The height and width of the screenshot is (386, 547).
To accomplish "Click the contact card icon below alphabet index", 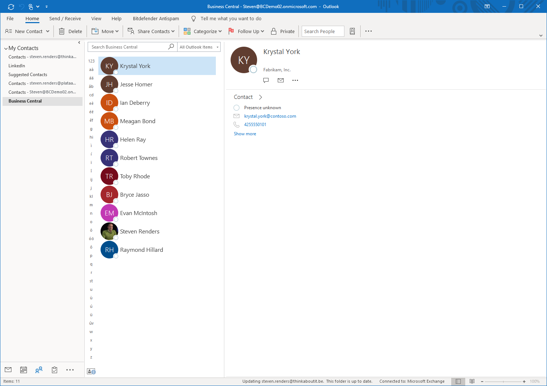I will (91, 371).
